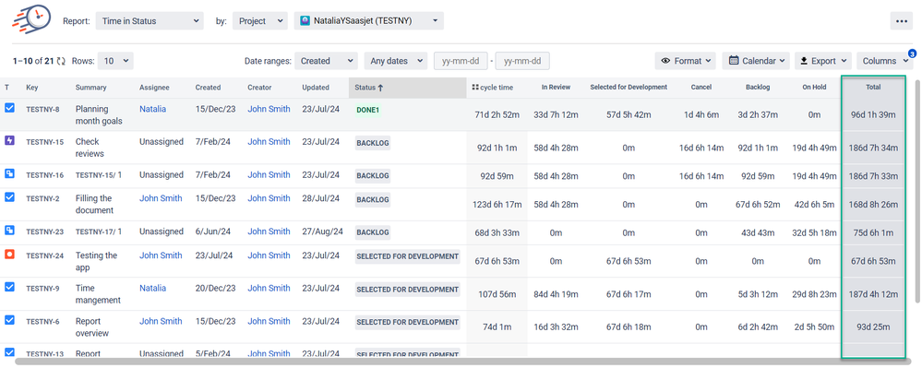Expand the Rows per page dropdown
This screenshot has height=368, width=922.
pos(116,61)
